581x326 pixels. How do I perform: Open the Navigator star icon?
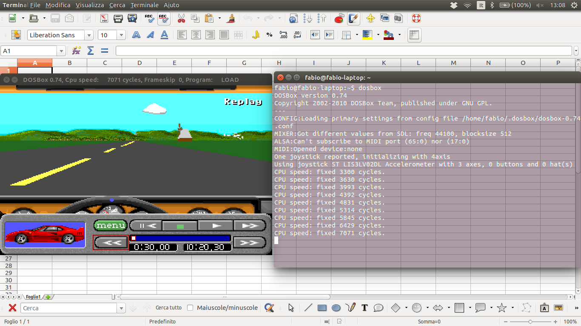(x=370, y=18)
